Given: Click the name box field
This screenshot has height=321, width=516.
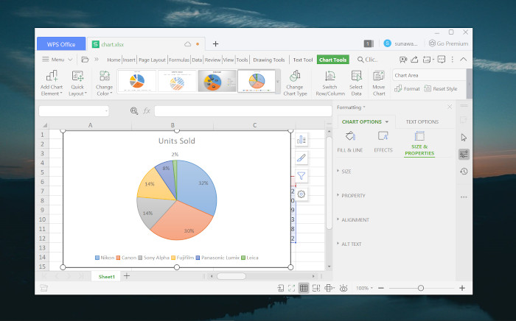Looking at the screenshot, I should [x=74, y=111].
